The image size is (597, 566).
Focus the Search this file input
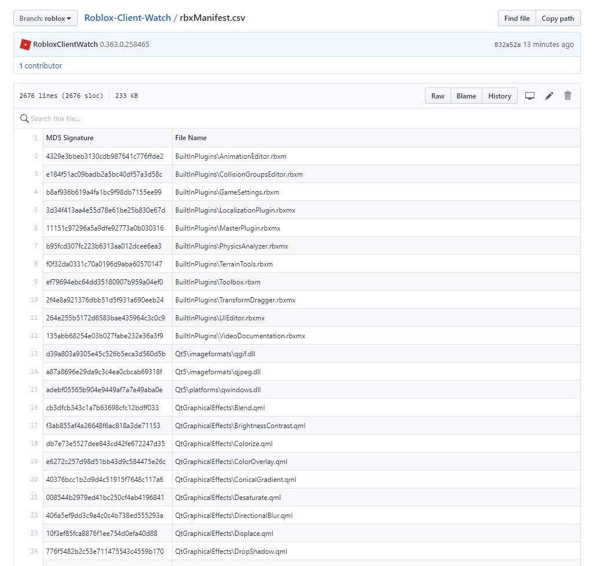click(297, 118)
